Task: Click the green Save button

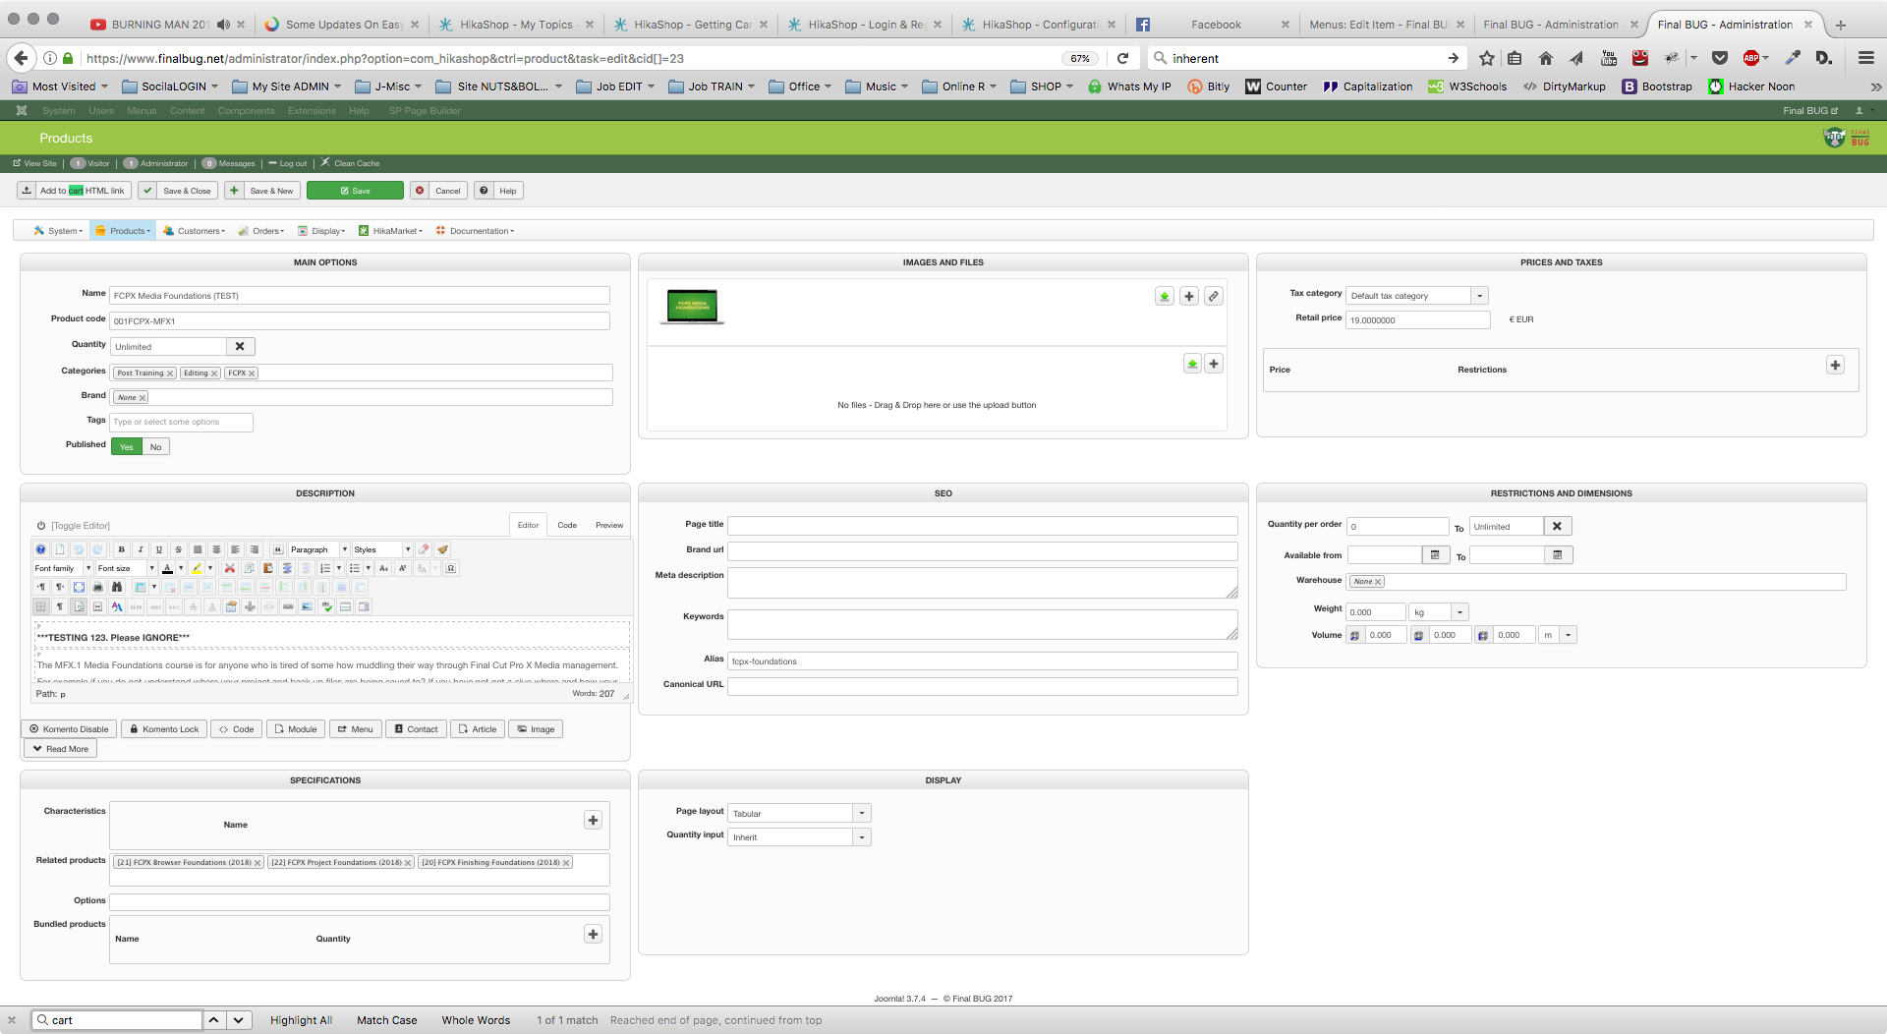Action: point(355,191)
